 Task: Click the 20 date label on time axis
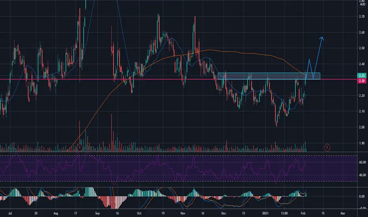pos(36,213)
